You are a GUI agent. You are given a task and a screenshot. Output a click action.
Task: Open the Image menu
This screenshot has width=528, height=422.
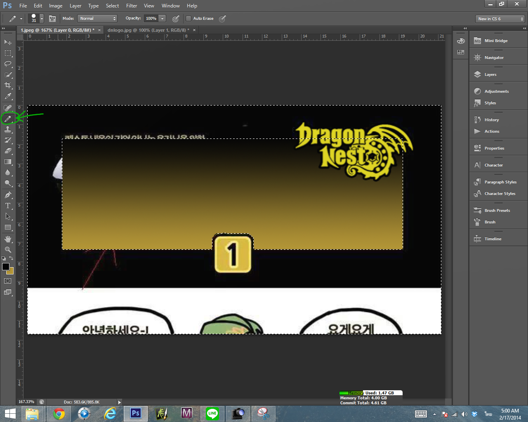pyautogui.click(x=56, y=6)
